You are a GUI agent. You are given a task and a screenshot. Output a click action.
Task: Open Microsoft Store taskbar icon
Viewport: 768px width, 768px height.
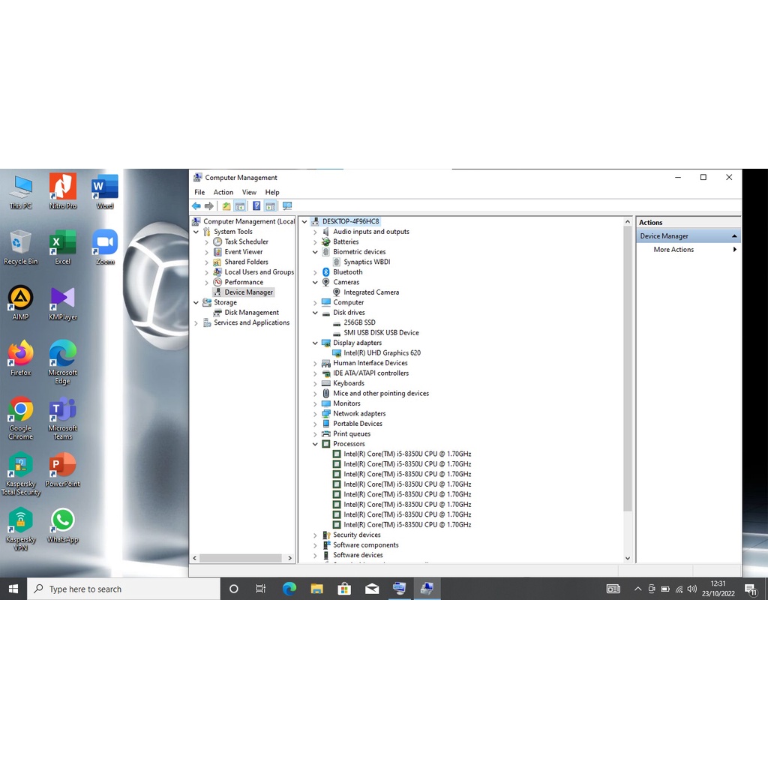344,589
